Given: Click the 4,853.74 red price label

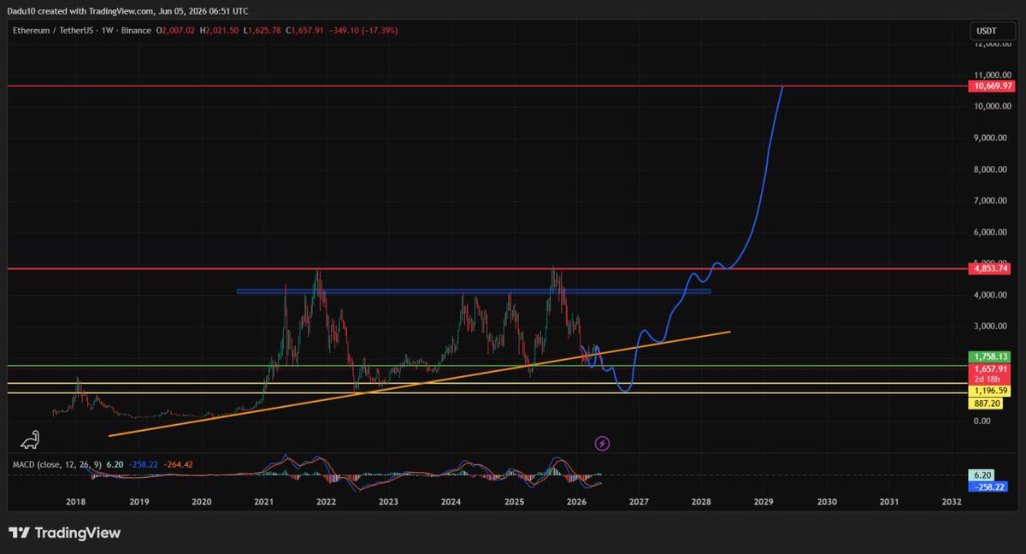Looking at the screenshot, I should pos(991,268).
